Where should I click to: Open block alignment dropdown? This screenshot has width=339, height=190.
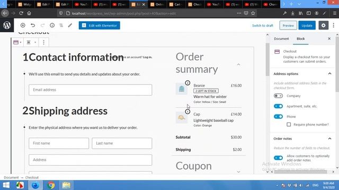point(31,42)
